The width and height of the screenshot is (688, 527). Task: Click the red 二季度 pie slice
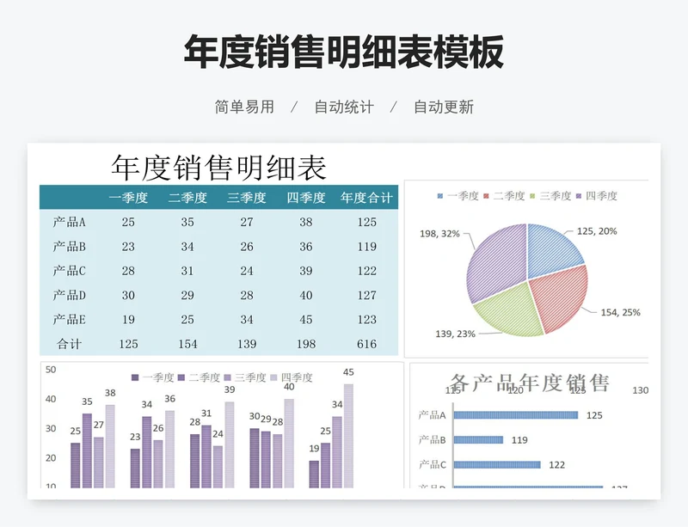click(x=562, y=297)
